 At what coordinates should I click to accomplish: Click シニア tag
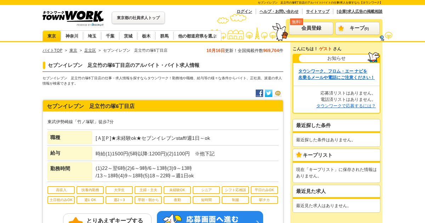[206, 190]
